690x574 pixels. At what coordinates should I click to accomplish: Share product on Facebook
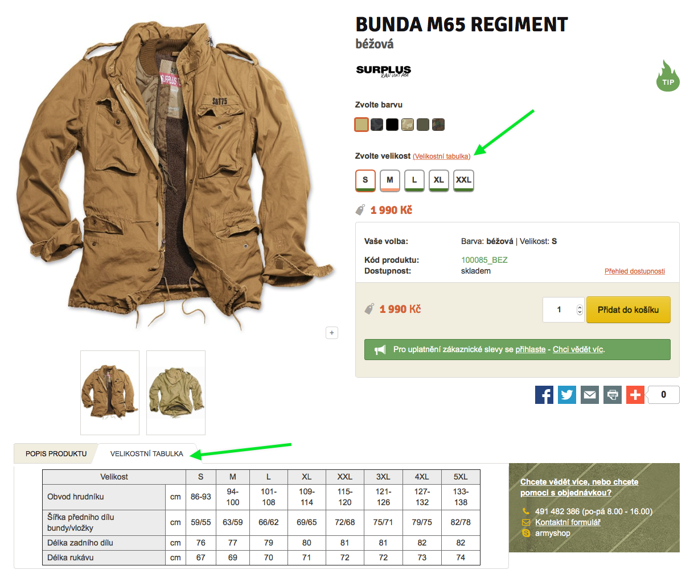(x=544, y=394)
